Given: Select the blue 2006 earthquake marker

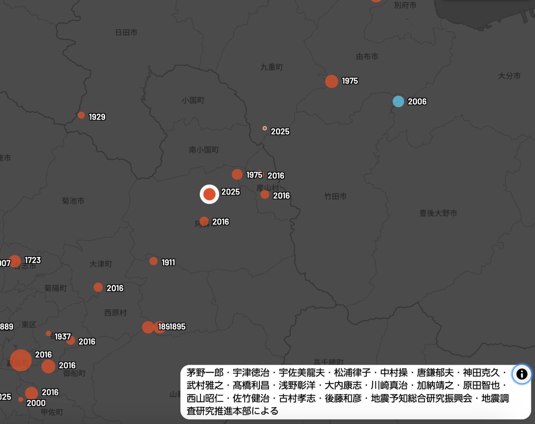Looking at the screenshot, I should point(399,102).
